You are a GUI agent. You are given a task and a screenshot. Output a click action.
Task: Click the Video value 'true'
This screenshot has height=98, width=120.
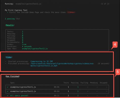coord(24,44)
